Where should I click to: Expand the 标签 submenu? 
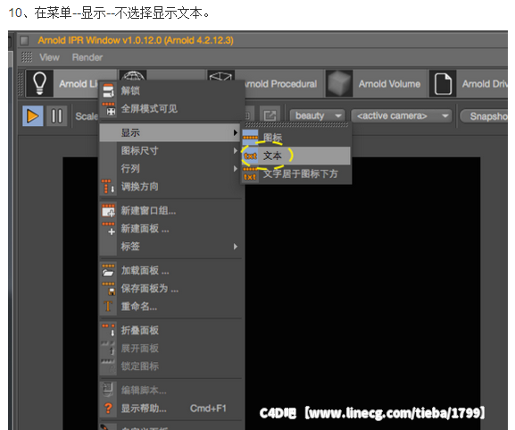pyautogui.click(x=170, y=246)
